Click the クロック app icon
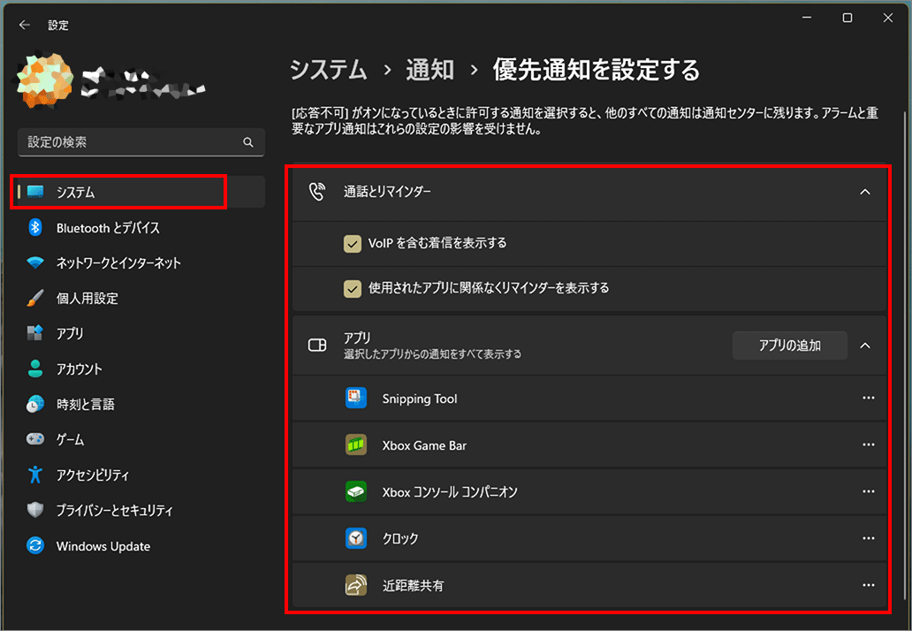 pyautogui.click(x=356, y=538)
